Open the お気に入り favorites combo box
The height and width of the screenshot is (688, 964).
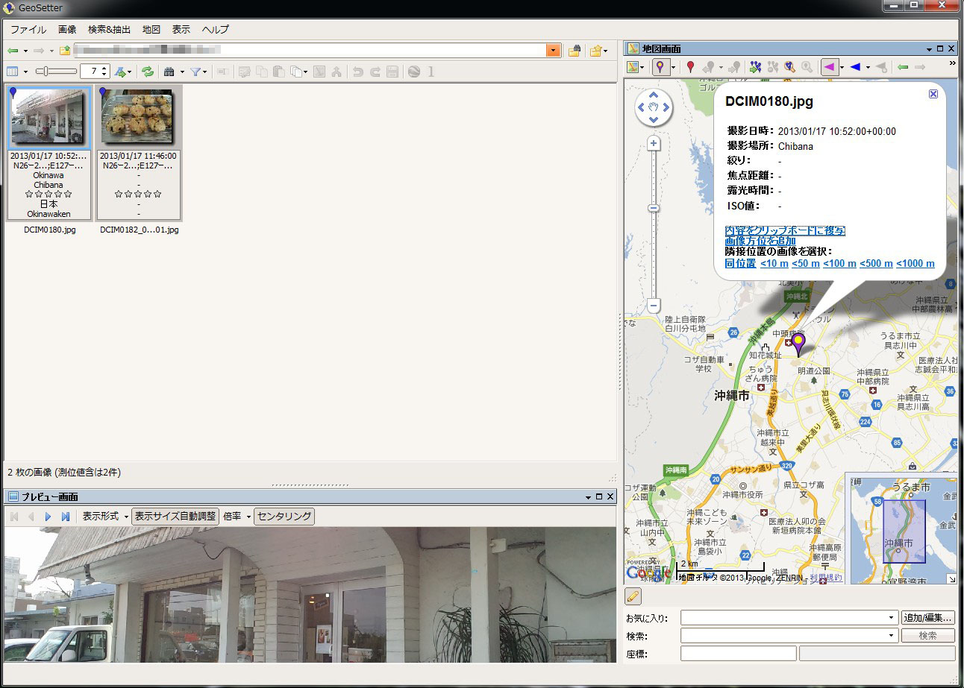tap(789, 618)
